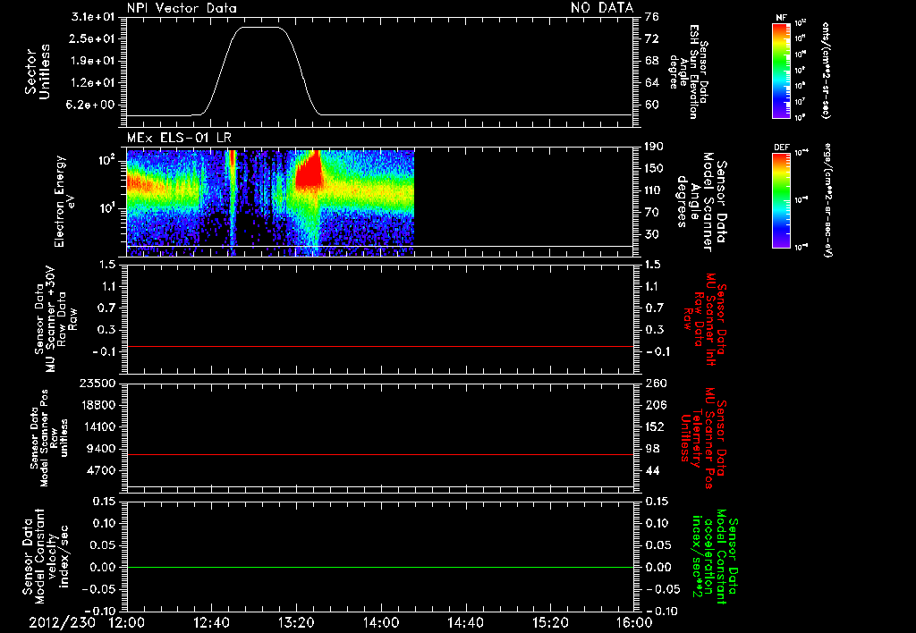Select the 'MEx ELS-01 LR' panel title
The image size is (916, 633).
[x=179, y=138]
